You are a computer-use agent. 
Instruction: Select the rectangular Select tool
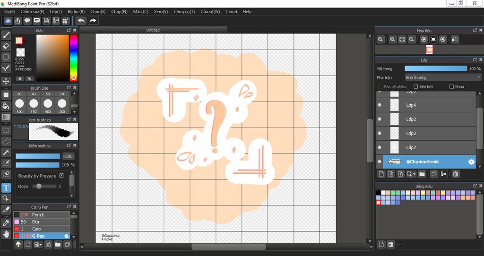[6, 130]
